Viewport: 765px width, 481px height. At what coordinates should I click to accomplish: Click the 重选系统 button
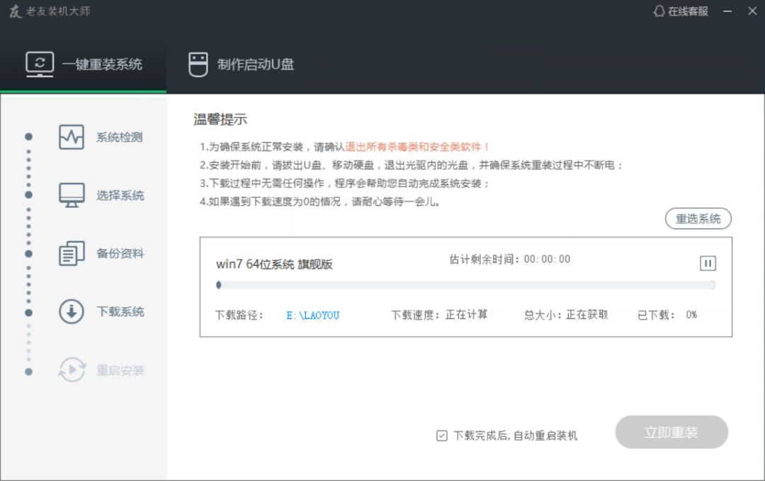(698, 219)
